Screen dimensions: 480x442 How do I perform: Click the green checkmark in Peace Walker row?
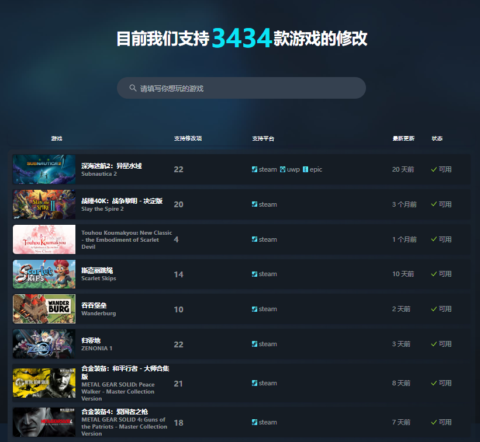pyautogui.click(x=434, y=383)
